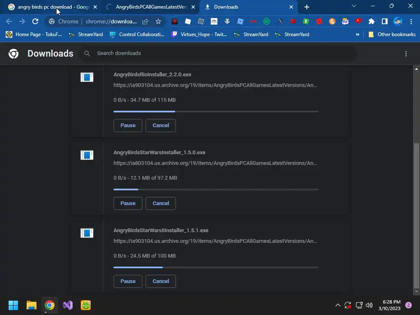Click the Chrome icon in the taskbar

(x=50, y=305)
